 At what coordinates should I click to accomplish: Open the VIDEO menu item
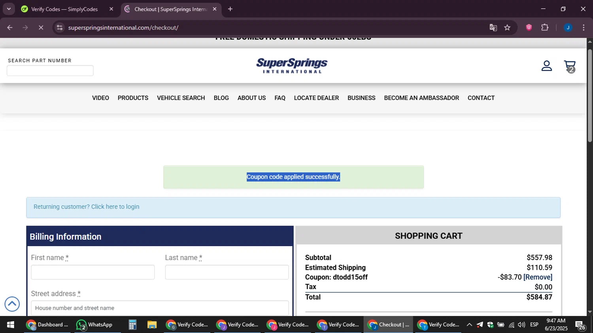coord(100,98)
